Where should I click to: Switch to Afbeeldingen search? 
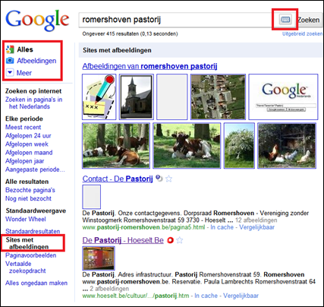36,61
